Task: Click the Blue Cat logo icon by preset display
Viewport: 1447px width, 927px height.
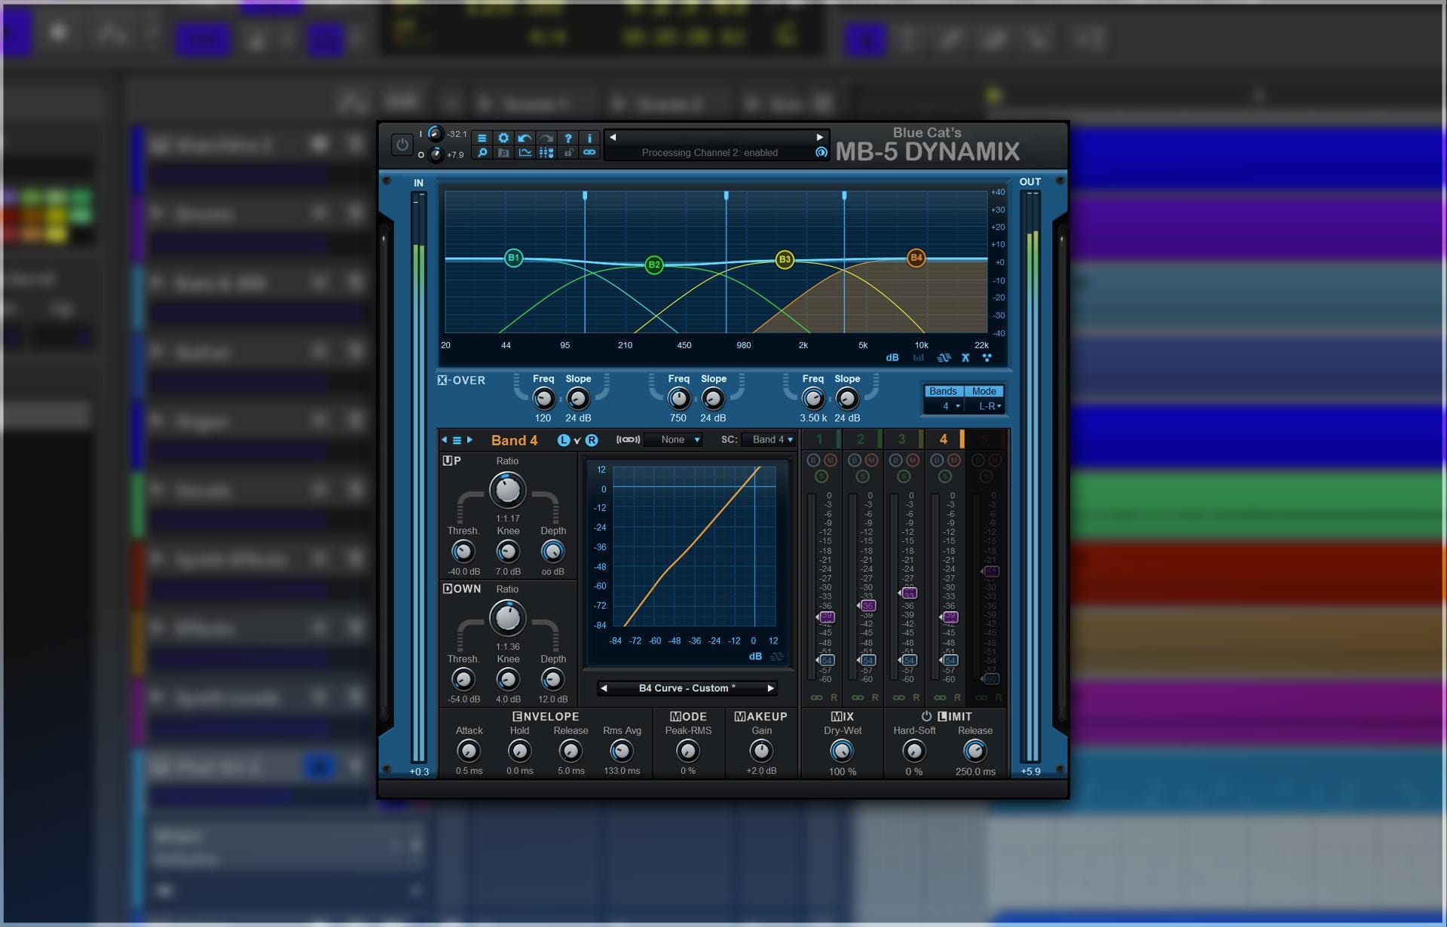Action: click(x=821, y=152)
